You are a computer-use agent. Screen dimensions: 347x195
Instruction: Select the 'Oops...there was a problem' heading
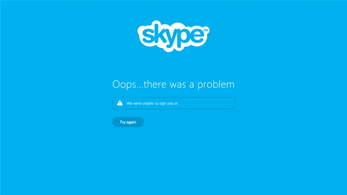click(173, 84)
